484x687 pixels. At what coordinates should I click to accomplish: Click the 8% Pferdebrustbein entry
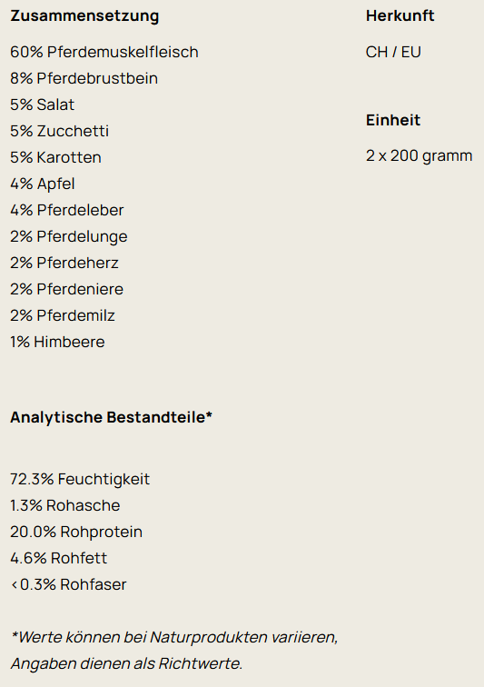pos(84,78)
